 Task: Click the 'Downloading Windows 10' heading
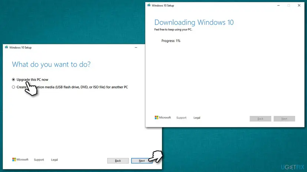pyautogui.click(x=194, y=23)
